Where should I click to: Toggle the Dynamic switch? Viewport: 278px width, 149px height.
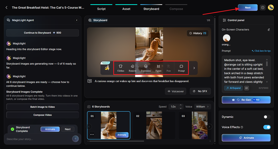tap(267, 117)
